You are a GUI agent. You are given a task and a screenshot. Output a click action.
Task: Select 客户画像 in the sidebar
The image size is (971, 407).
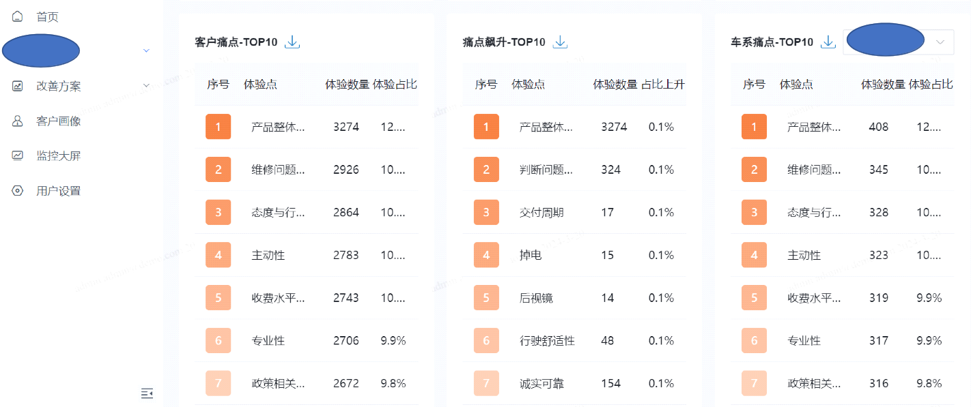(58, 121)
